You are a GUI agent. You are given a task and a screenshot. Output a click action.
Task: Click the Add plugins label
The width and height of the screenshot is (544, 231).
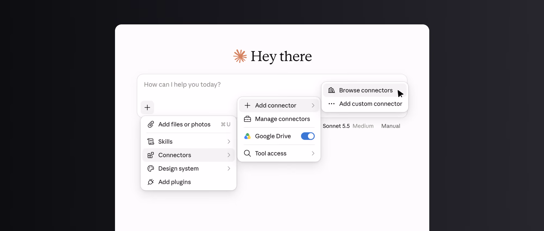point(175,182)
